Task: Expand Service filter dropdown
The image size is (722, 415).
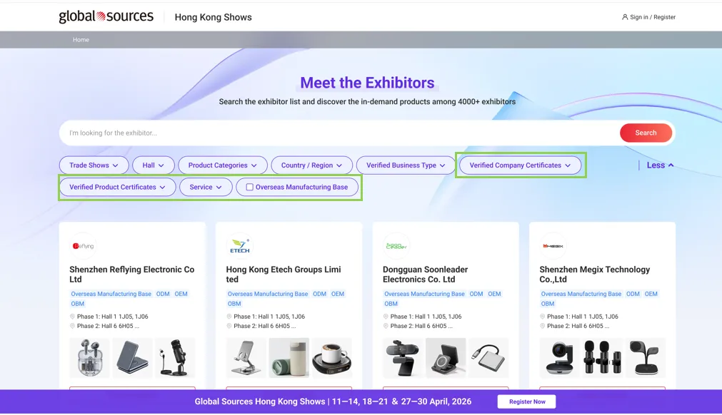Action: (206, 187)
